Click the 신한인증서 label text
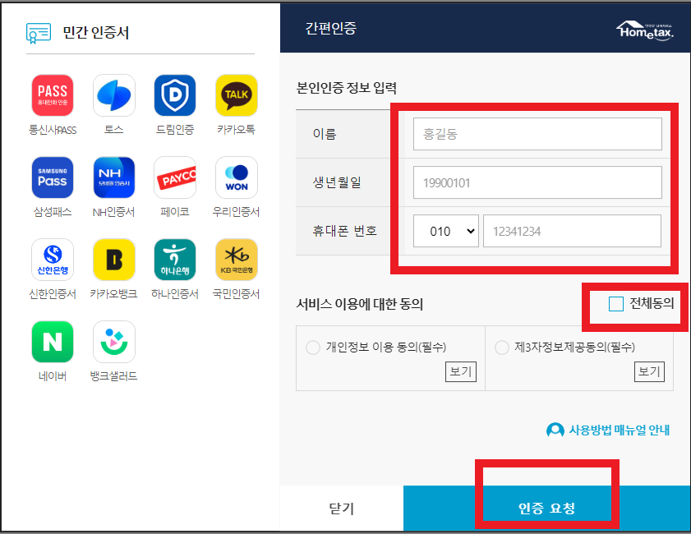The width and height of the screenshot is (691, 534). (53, 294)
